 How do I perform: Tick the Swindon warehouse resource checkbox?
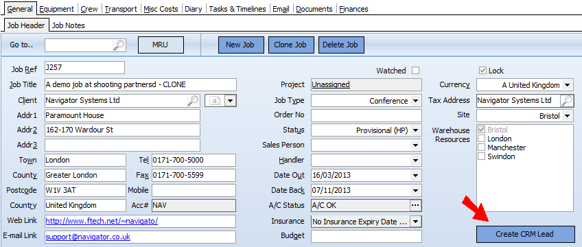click(x=481, y=156)
